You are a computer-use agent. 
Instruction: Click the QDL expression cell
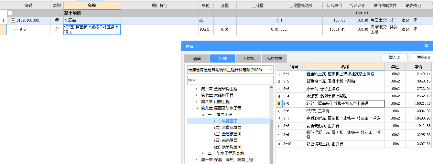tap(301, 29)
